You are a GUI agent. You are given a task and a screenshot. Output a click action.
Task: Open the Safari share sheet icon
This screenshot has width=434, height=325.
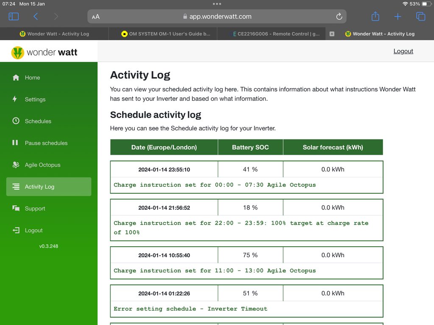pos(375,17)
